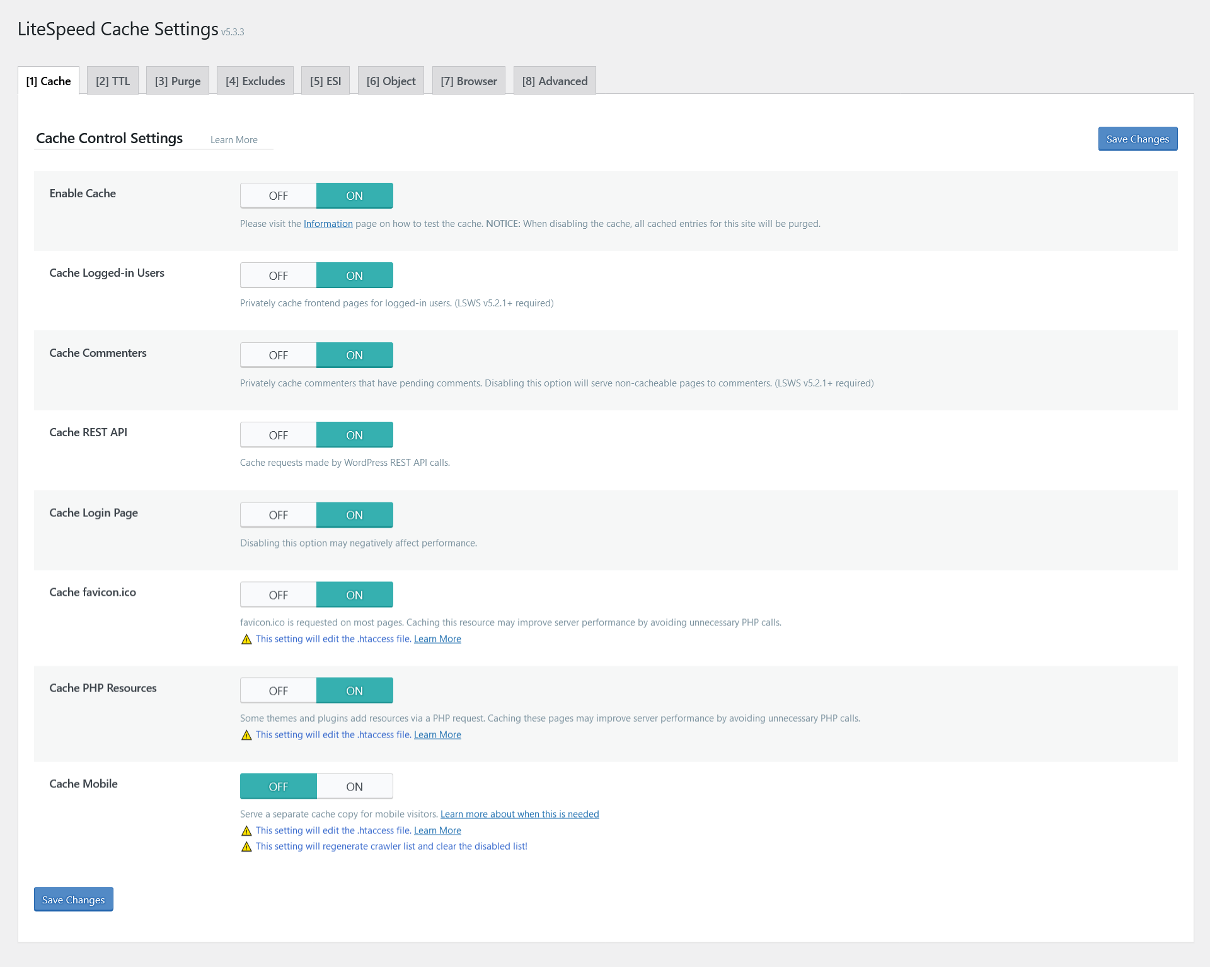Image resolution: width=1210 pixels, height=967 pixels.
Task: Turn Cache REST API OFF
Action: click(278, 435)
